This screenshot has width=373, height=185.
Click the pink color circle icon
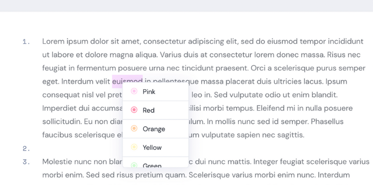(x=134, y=91)
